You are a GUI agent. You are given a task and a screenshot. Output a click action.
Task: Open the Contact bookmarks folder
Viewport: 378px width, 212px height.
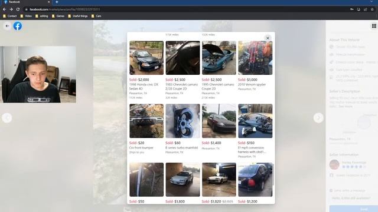tap(10, 16)
